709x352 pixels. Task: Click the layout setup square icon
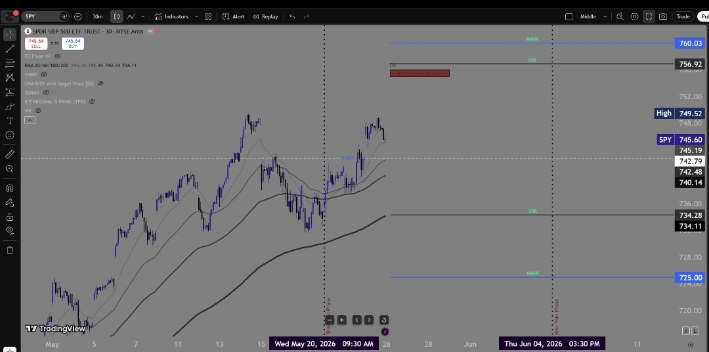click(569, 16)
